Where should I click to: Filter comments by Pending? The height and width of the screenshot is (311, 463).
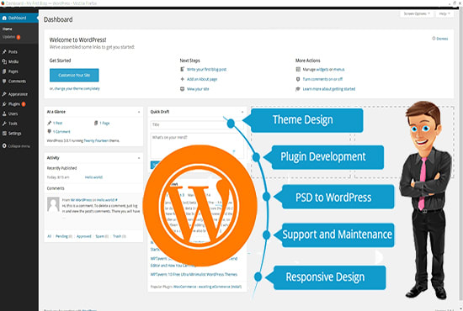tap(64, 236)
